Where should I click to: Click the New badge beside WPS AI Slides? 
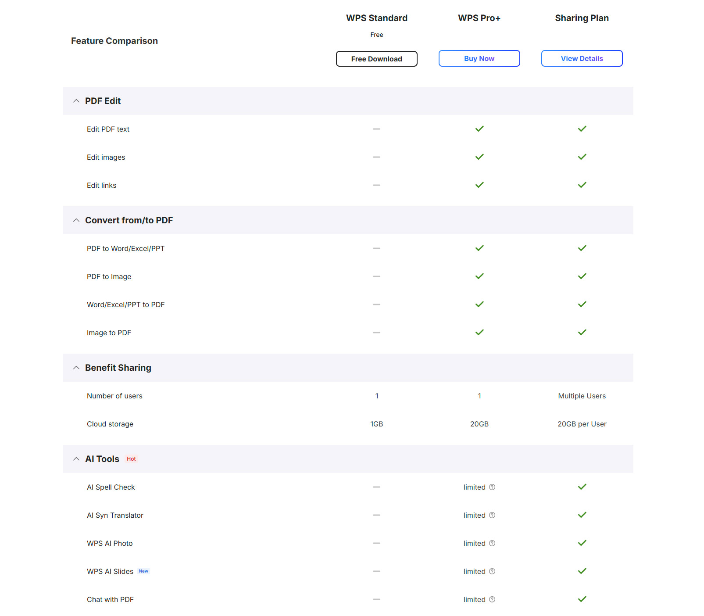click(143, 571)
